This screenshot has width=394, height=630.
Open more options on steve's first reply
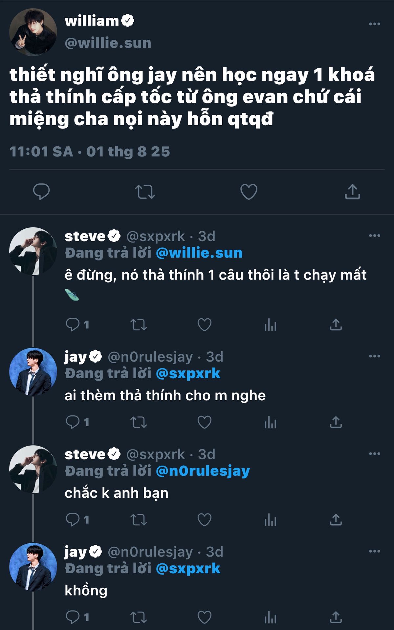click(374, 236)
